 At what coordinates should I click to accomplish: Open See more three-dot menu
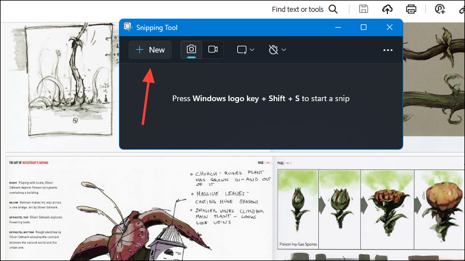387,50
